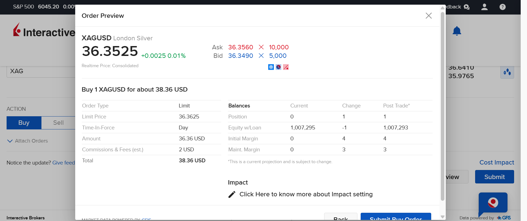Click the Balances table header
This screenshot has width=527, height=221.
(239, 106)
